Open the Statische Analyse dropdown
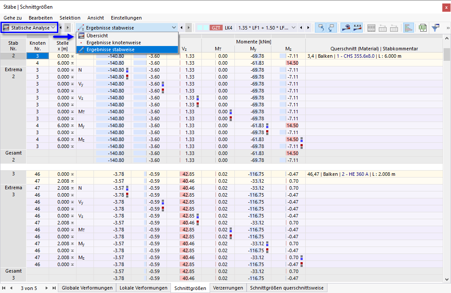 tap(29, 28)
